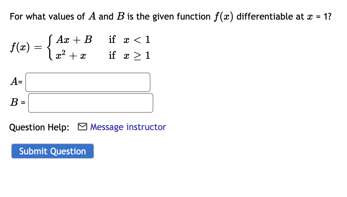Click the blue Submit Question button

52,151
